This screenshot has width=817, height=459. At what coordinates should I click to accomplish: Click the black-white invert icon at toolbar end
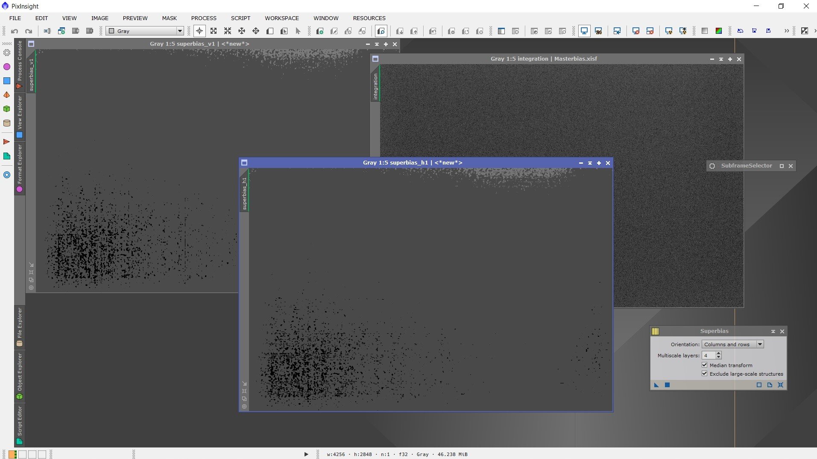click(805, 31)
